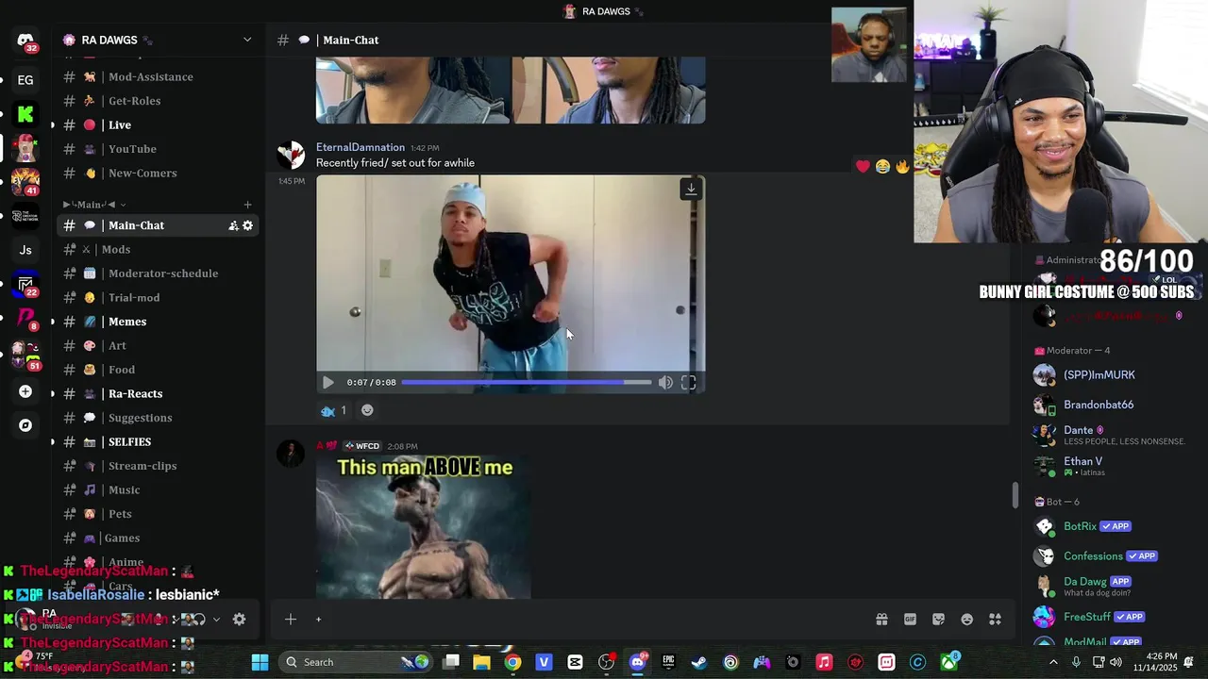Click EternalDamnation username

(361, 147)
